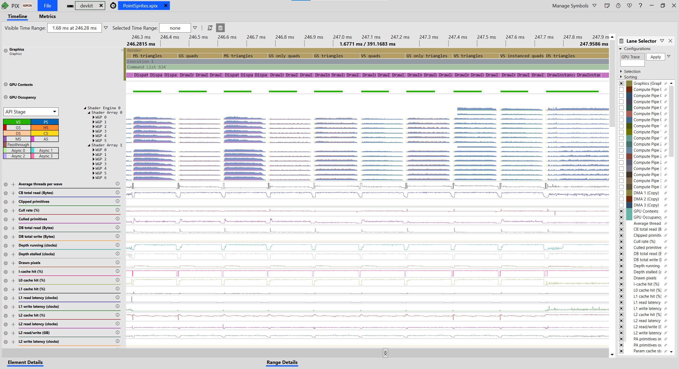Click the export script icon in range toolbar

click(x=210, y=28)
